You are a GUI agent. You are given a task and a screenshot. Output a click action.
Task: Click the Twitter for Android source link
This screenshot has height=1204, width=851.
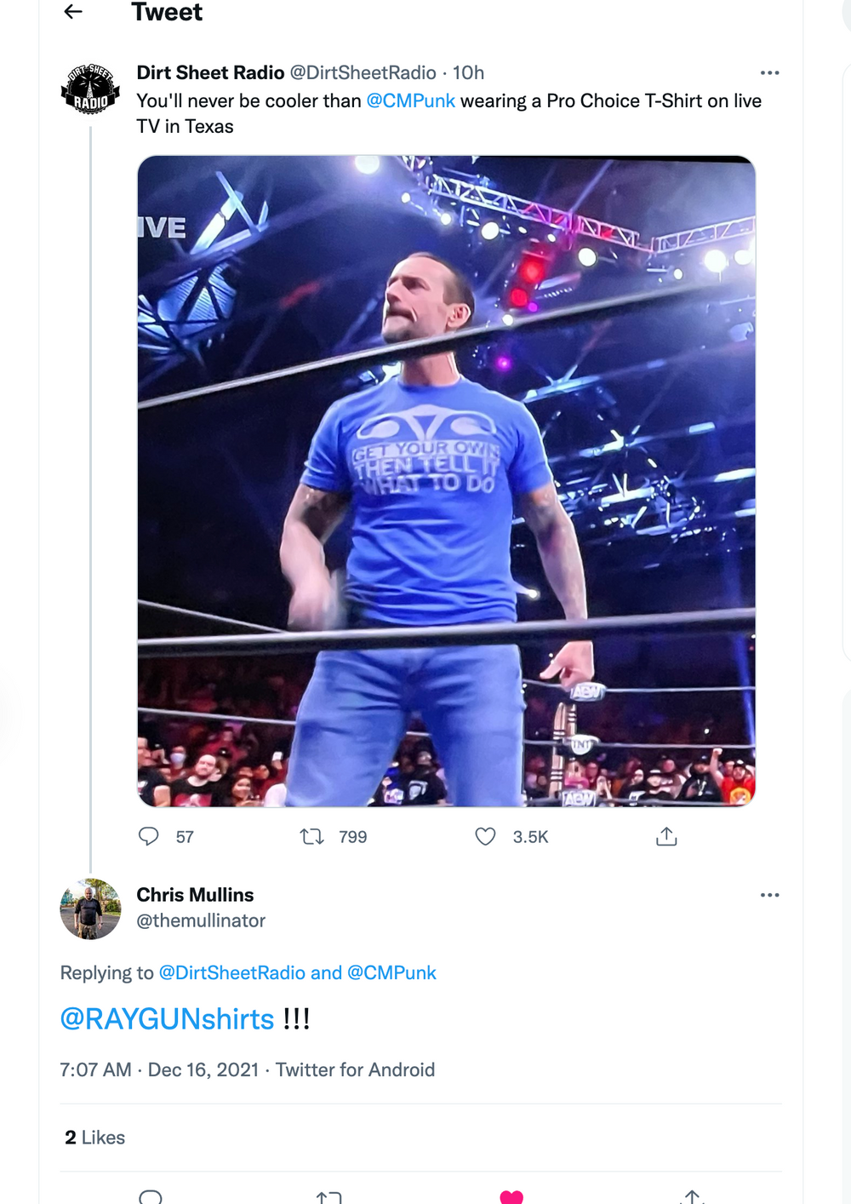point(355,1069)
